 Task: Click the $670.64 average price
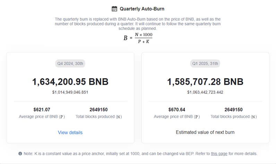177,110
